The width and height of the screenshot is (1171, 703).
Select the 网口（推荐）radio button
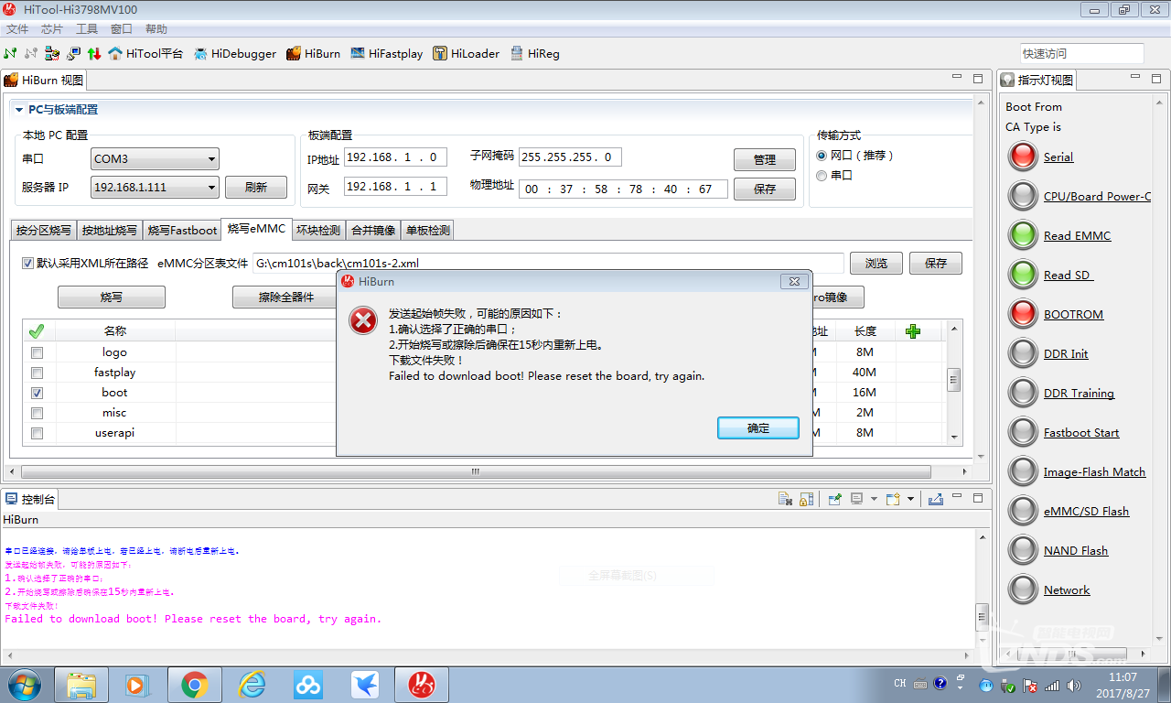coord(822,156)
